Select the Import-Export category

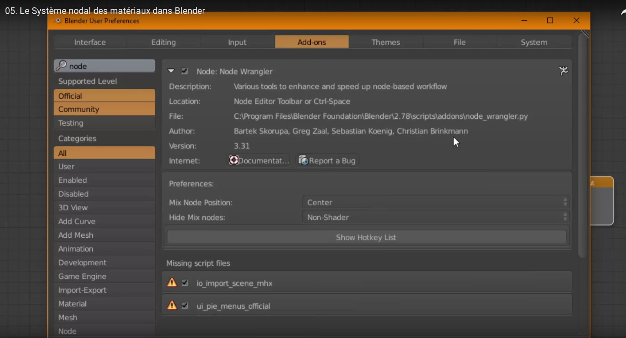pos(104,290)
